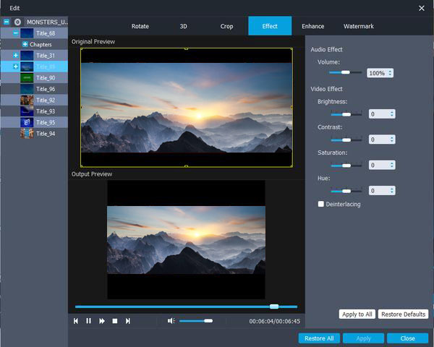434x347 pixels.
Task: Click the Saturation value field
Action: [382, 165]
